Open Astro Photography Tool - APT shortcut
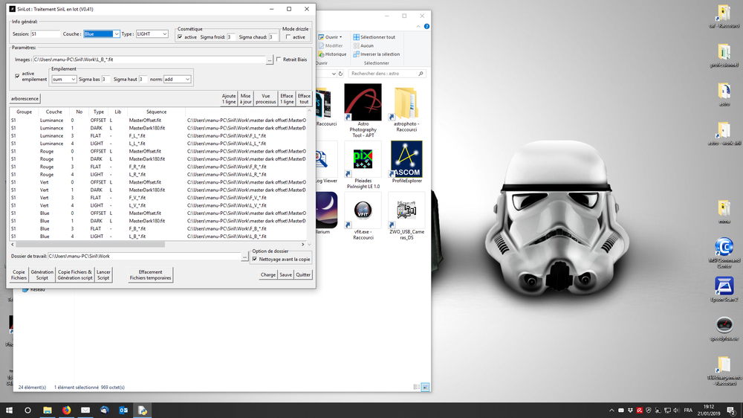 click(x=363, y=111)
